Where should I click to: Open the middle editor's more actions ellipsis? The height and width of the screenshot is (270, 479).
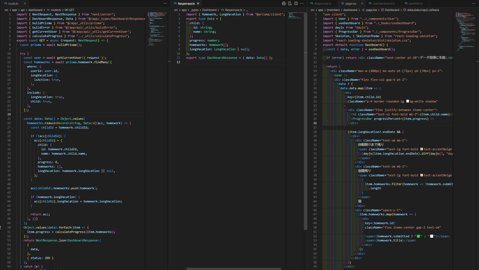coord(302,4)
